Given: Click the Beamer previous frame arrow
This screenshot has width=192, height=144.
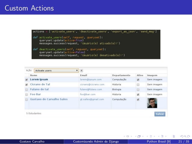Looking at the screenshot, I should (x=136, y=136).
